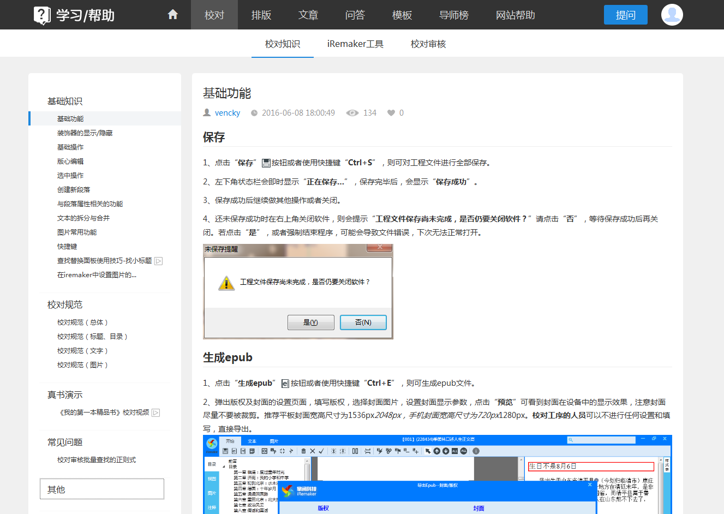This screenshot has width=724, height=514.
Task: Expand the 常见问题 sidebar section heading
Action: pyautogui.click(x=65, y=442)
